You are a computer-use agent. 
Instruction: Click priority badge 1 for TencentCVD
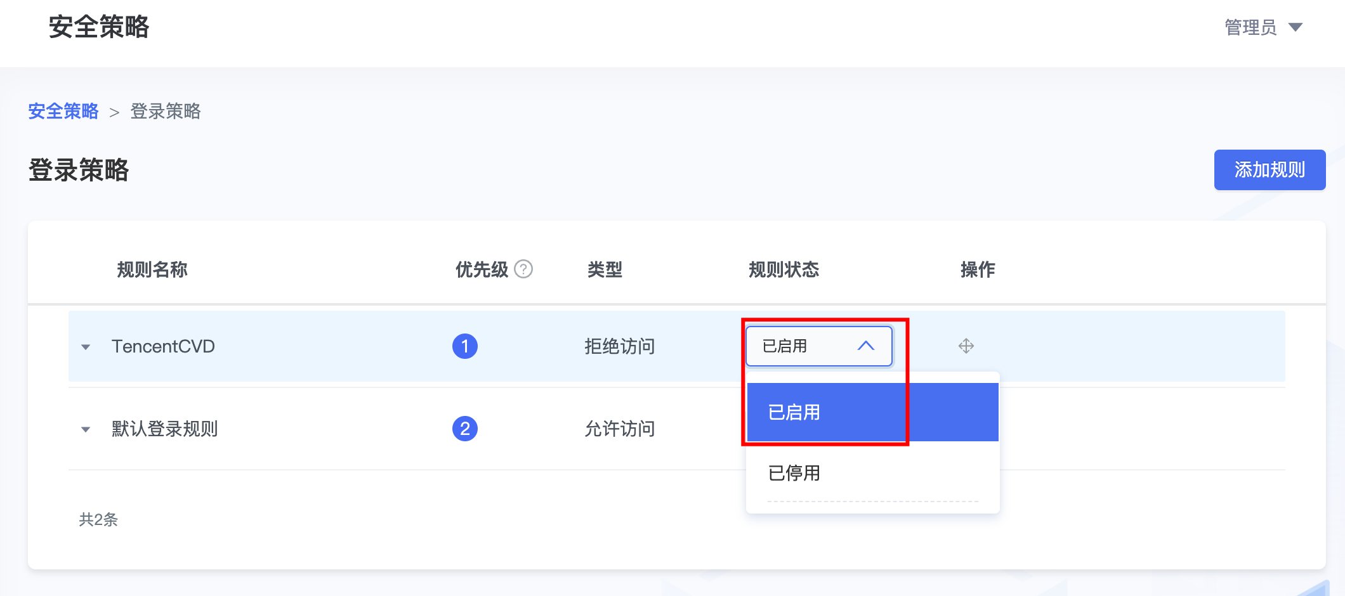[x=465, y=346]
